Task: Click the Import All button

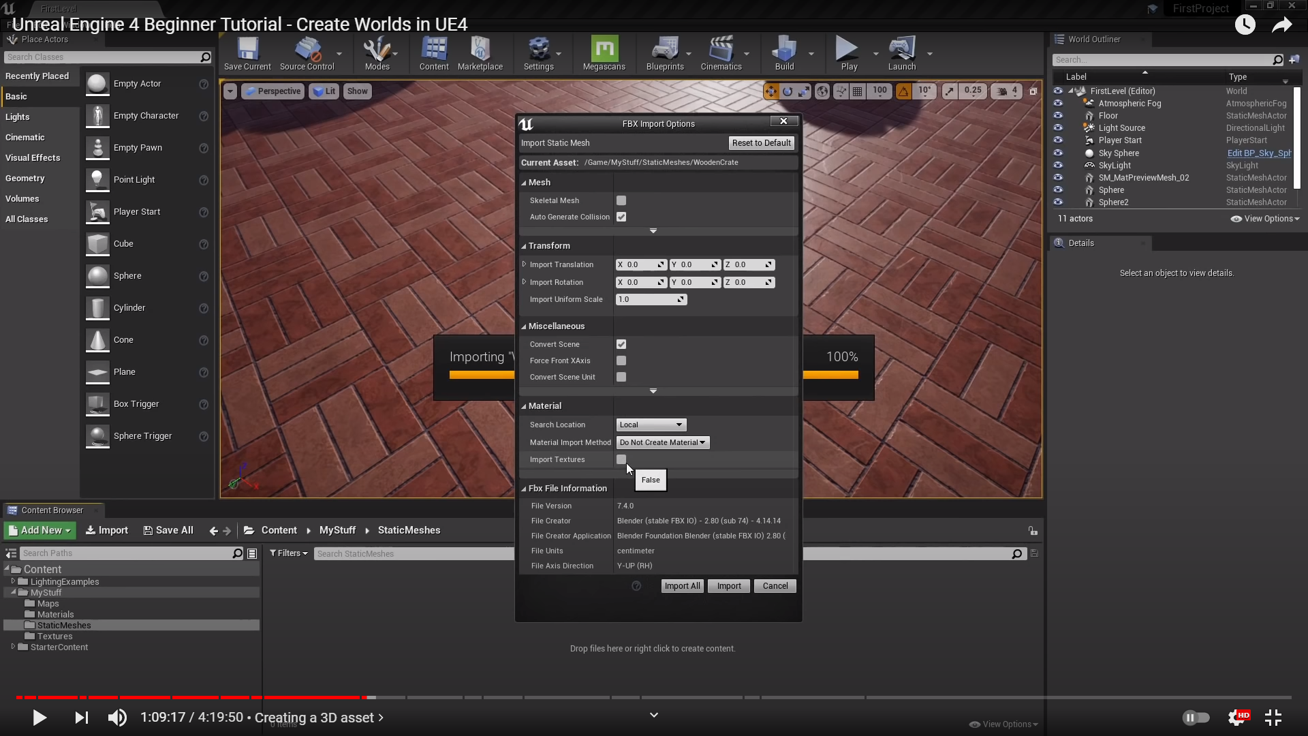Action: (682, 586)
